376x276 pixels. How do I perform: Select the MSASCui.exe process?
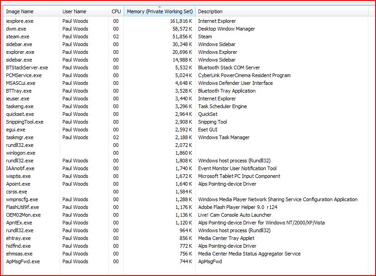click(x=20, y=83)
